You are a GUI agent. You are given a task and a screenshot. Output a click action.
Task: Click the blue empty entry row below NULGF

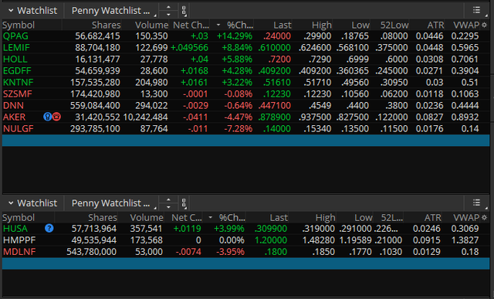(245, 141)
